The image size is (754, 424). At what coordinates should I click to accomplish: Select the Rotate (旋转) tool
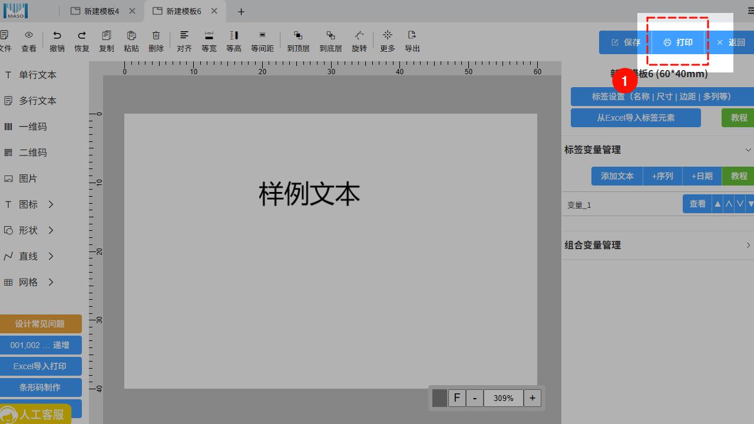coord(359,36)
